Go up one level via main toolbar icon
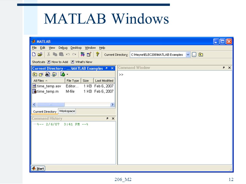Screen dimensions: 246x184 click(x=201, y=55)
